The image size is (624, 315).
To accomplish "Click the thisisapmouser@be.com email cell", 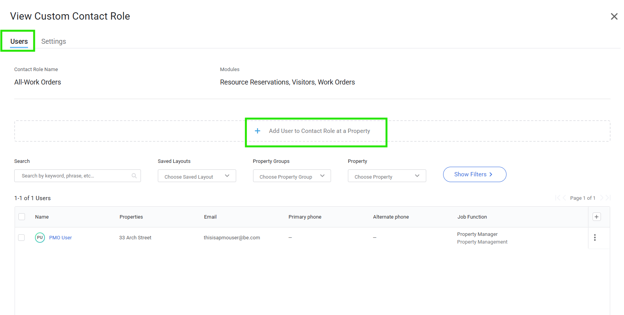I will (232, 238).
